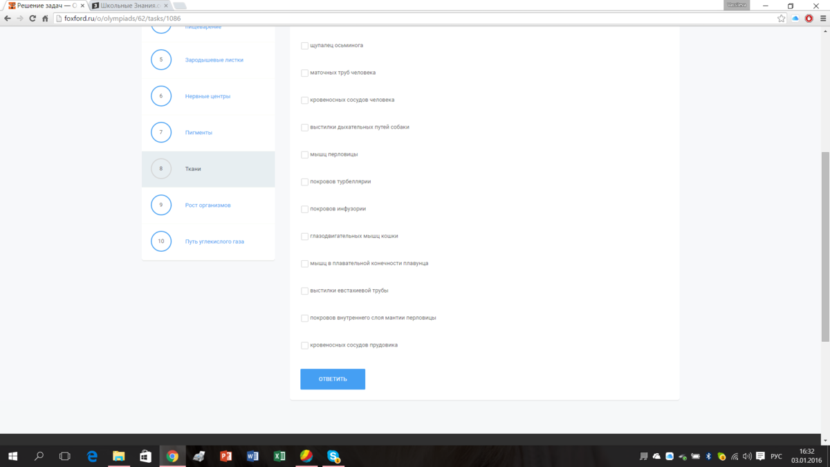830x467 pixels.
Task: Open task 9 'Рост организмов'
Action: pyautogui.click(x=208, y=205)
